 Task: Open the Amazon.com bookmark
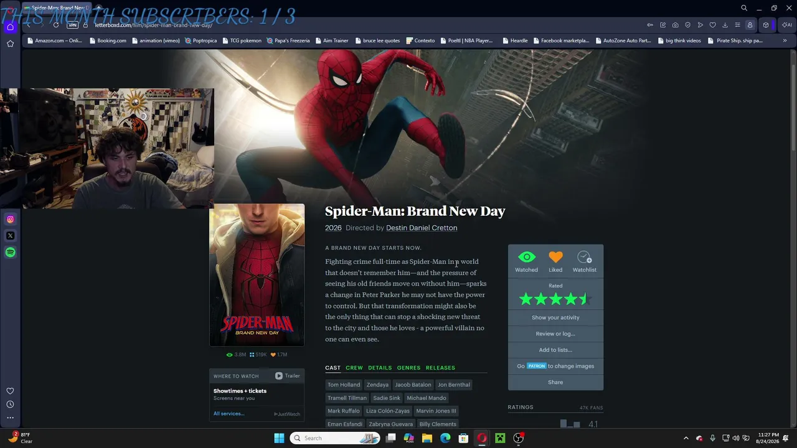(54, 40)
